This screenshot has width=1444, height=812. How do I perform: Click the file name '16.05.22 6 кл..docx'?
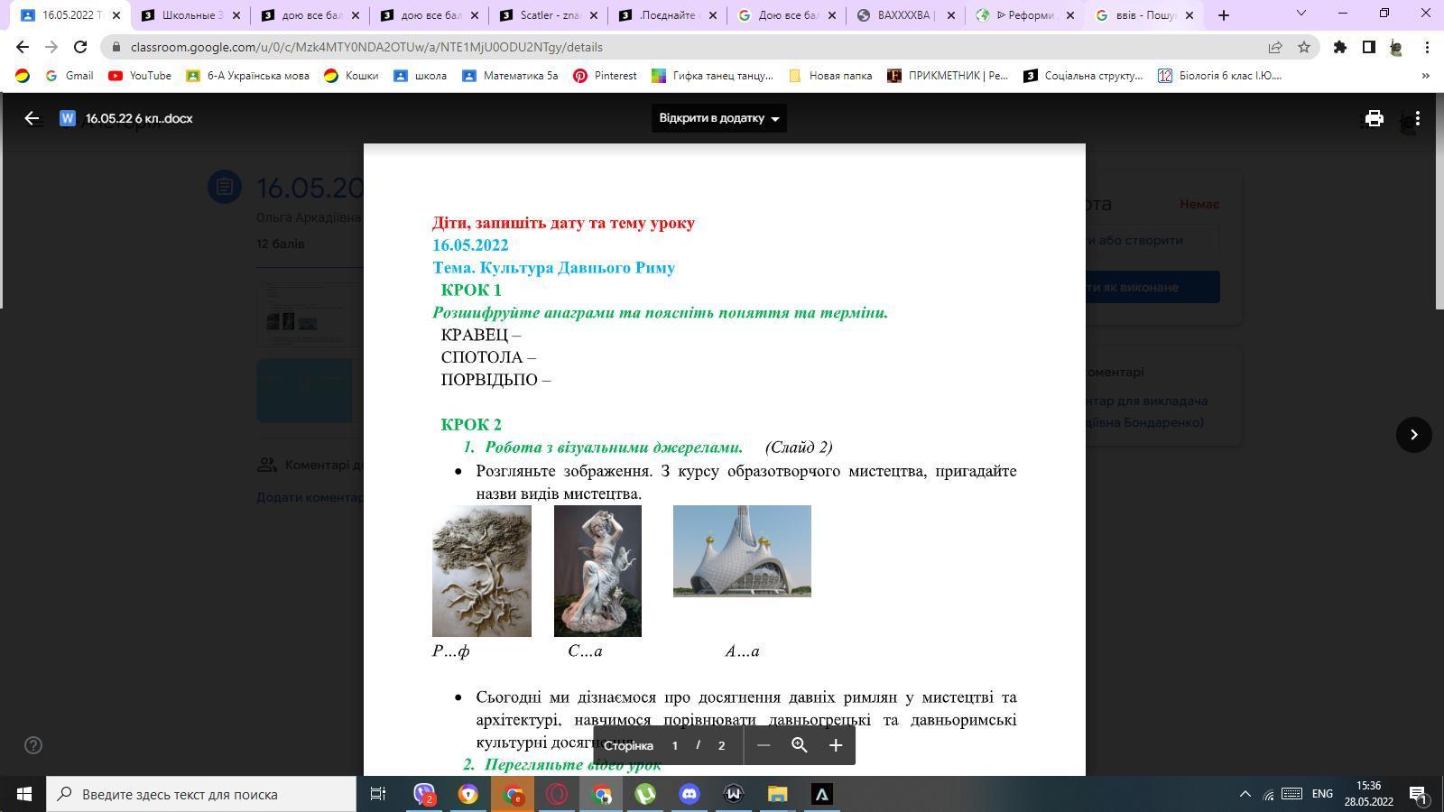click(x=139, y=118)
